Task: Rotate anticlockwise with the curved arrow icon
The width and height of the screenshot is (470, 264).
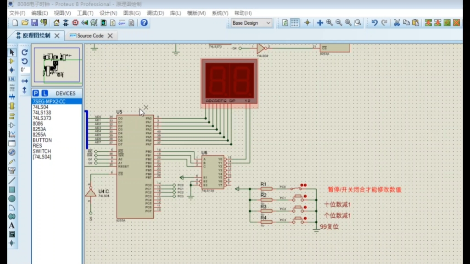Action: (x=25, y=61)
